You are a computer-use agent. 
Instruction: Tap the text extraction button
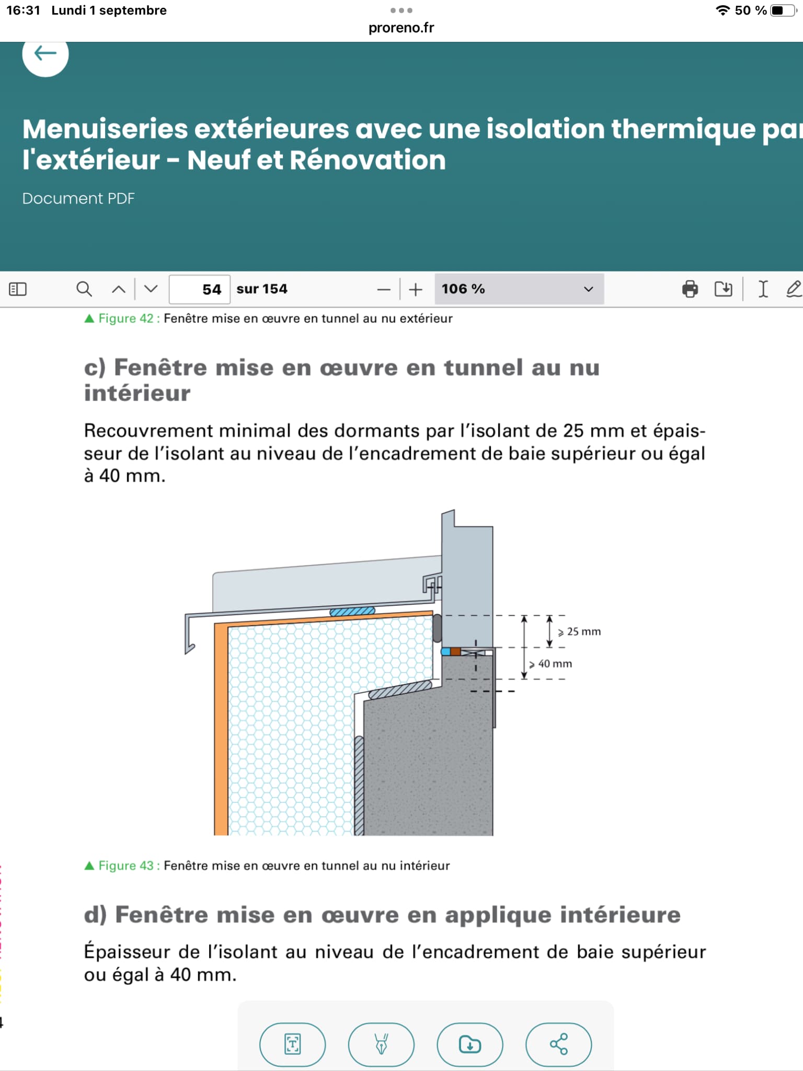click(292, 1044)
